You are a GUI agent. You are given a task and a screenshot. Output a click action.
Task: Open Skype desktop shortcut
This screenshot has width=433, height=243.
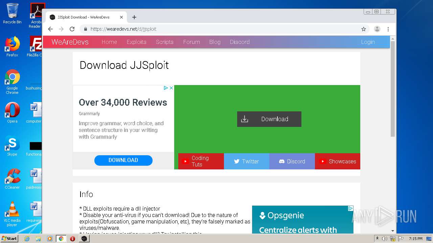12,146
